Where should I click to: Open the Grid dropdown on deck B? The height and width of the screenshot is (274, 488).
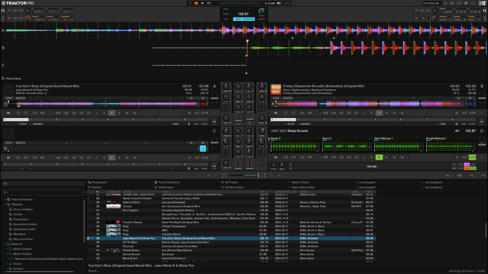(x=442, y=124)
